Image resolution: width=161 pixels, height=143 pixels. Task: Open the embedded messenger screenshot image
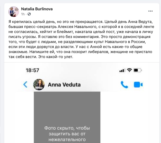pyautogui.click(x=82, y=103)
